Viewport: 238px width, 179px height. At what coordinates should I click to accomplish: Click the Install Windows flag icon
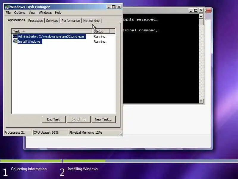(x=15, y=41)
